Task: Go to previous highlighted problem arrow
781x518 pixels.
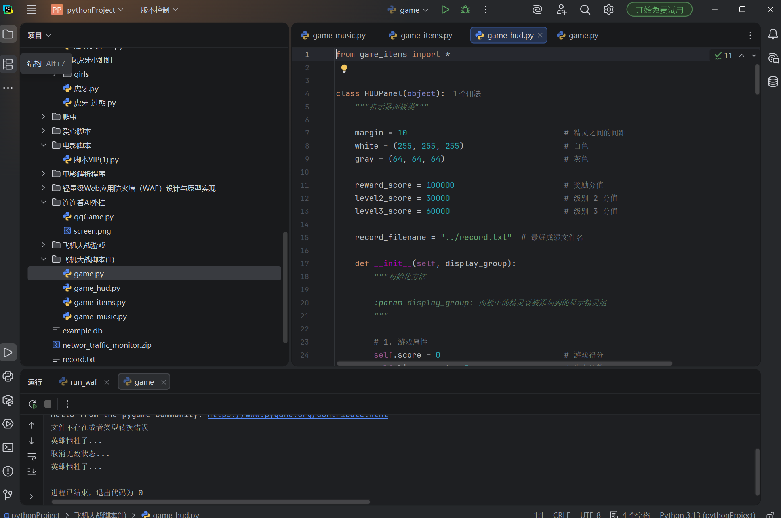Action: (x=742, y=55)
